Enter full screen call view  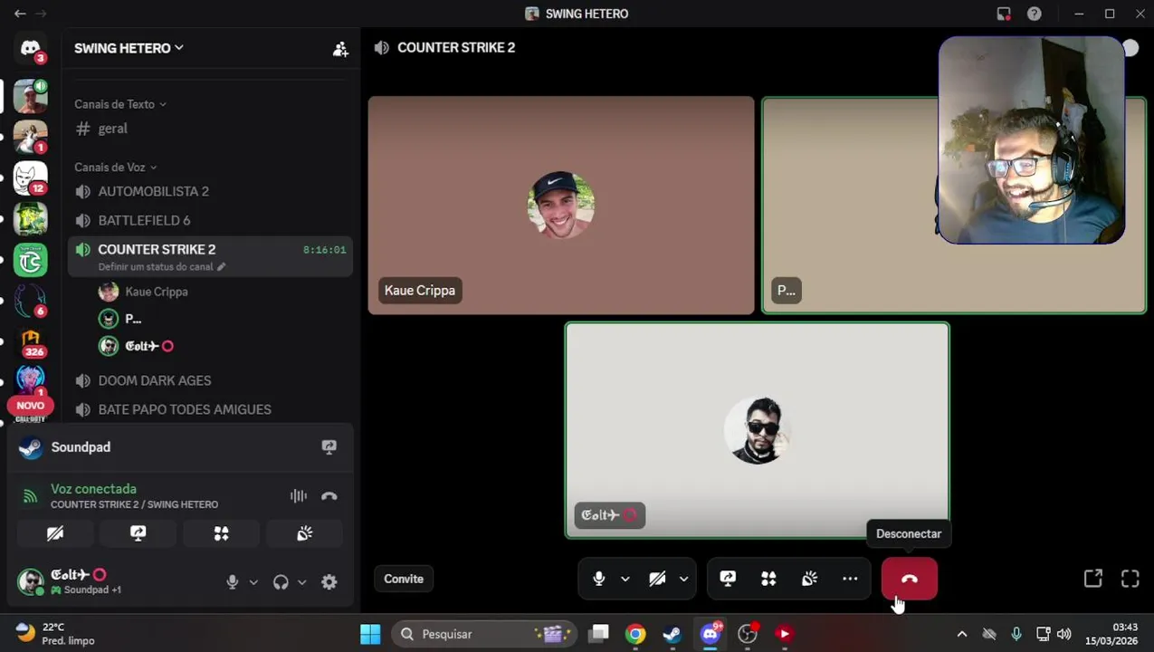[1130, 579]
